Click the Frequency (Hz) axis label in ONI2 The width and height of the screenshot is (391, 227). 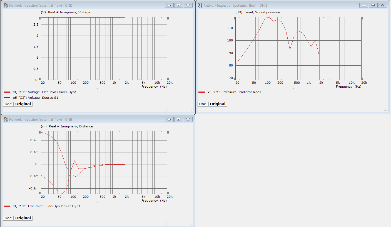[x=348, y=87]
